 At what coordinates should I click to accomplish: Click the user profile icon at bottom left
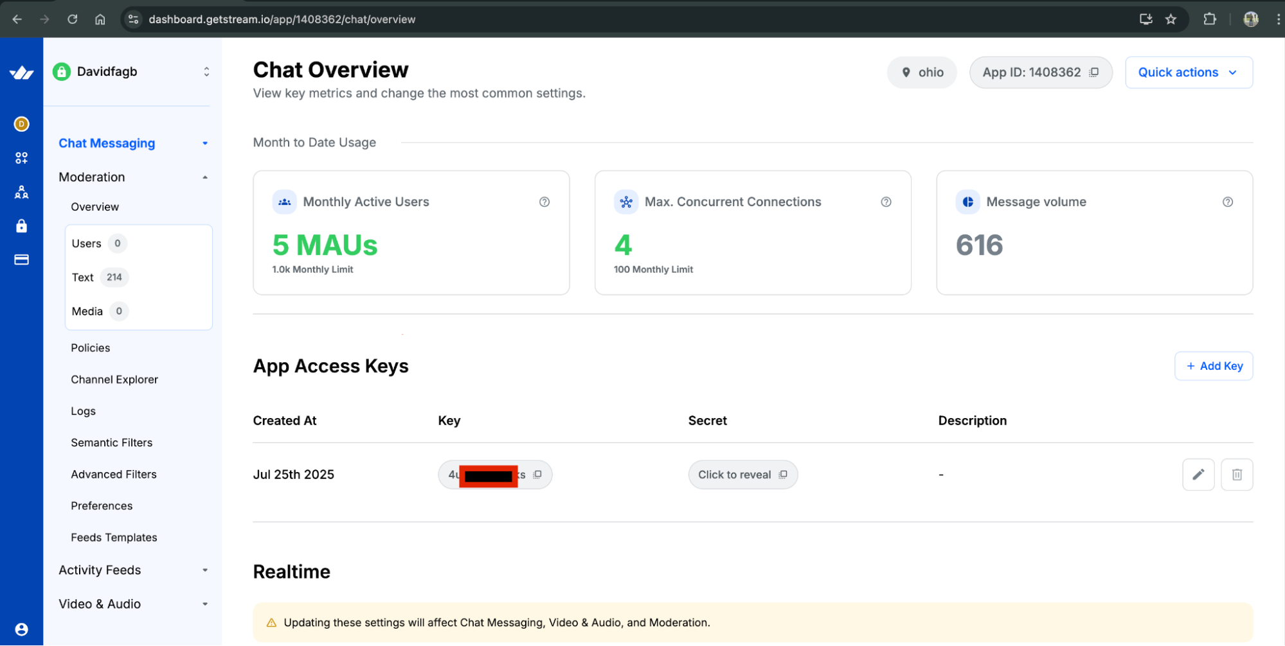[21, 629]
